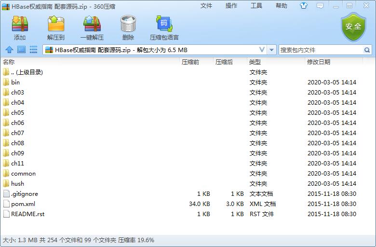Open the 压缩包语言 archive language icon
This screenshot has width=376, height=247.
tap(164, 24)
